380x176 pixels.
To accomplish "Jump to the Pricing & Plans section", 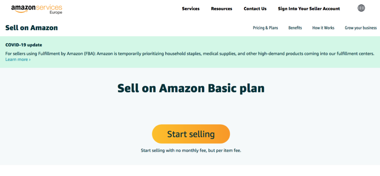I will [x=265, y=28].
